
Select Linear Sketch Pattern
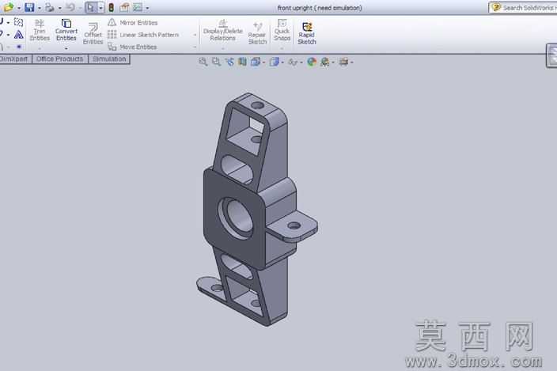click(x=143, y=35)
